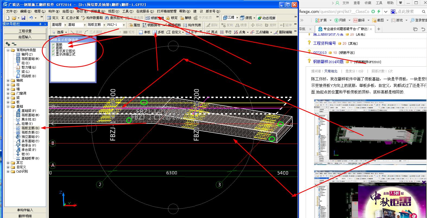Open new browser tab with plus
Viewport: 427px width, 218px height.
pyautogui.click(x=379, y=29)
